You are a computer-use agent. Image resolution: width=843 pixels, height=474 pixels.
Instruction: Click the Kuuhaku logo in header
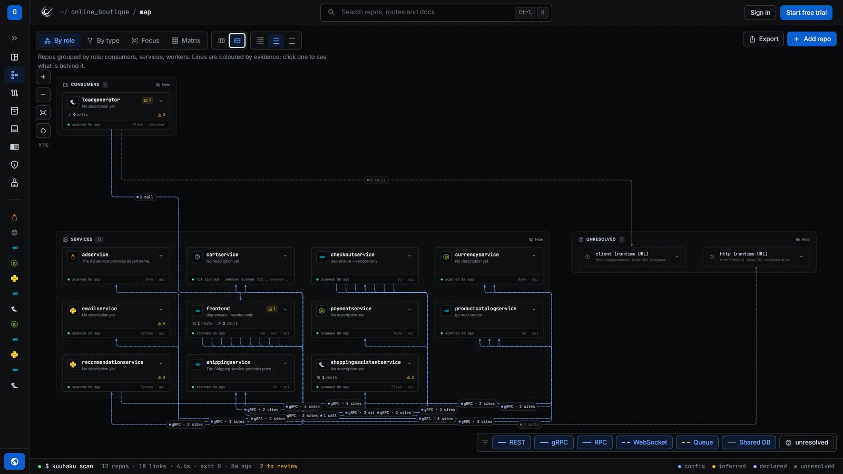click(47, 12)
